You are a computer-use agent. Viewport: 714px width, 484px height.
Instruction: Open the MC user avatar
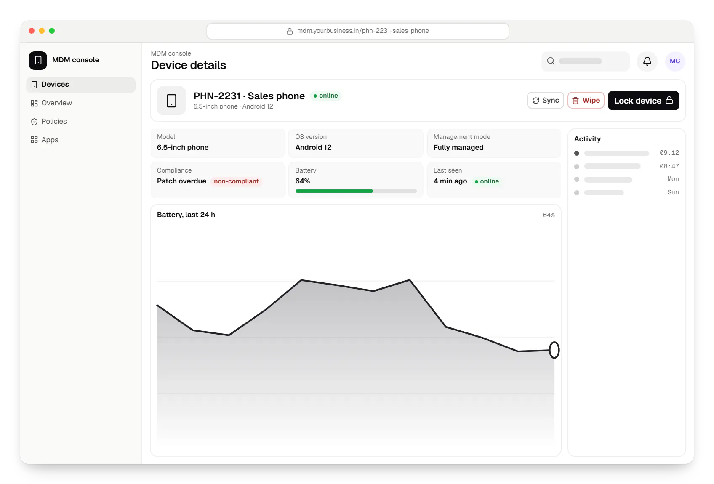(x=675, y=61)
